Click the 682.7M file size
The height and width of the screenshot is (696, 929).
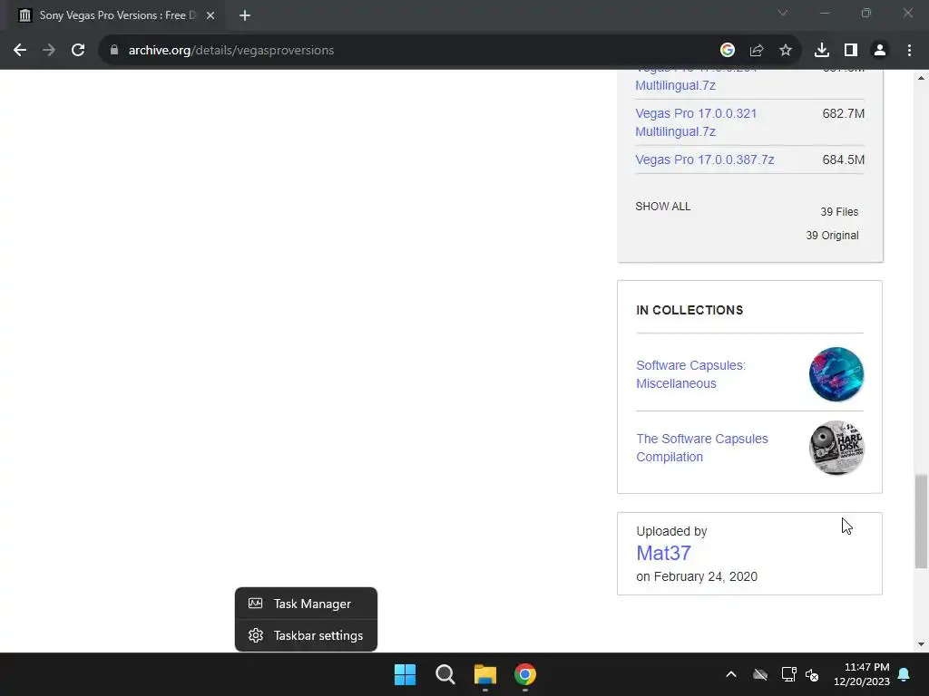pos(843,113)
